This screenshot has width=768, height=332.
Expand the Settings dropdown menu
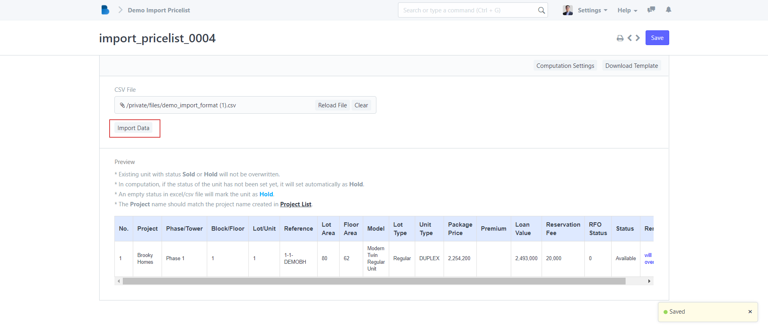coord(592,10)
